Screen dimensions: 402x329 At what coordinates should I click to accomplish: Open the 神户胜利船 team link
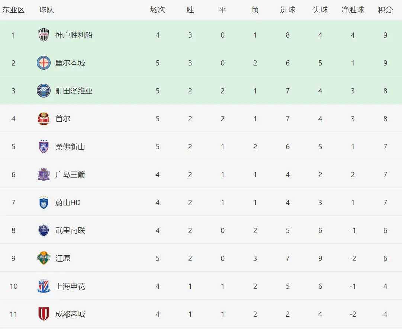pos(74,35)
